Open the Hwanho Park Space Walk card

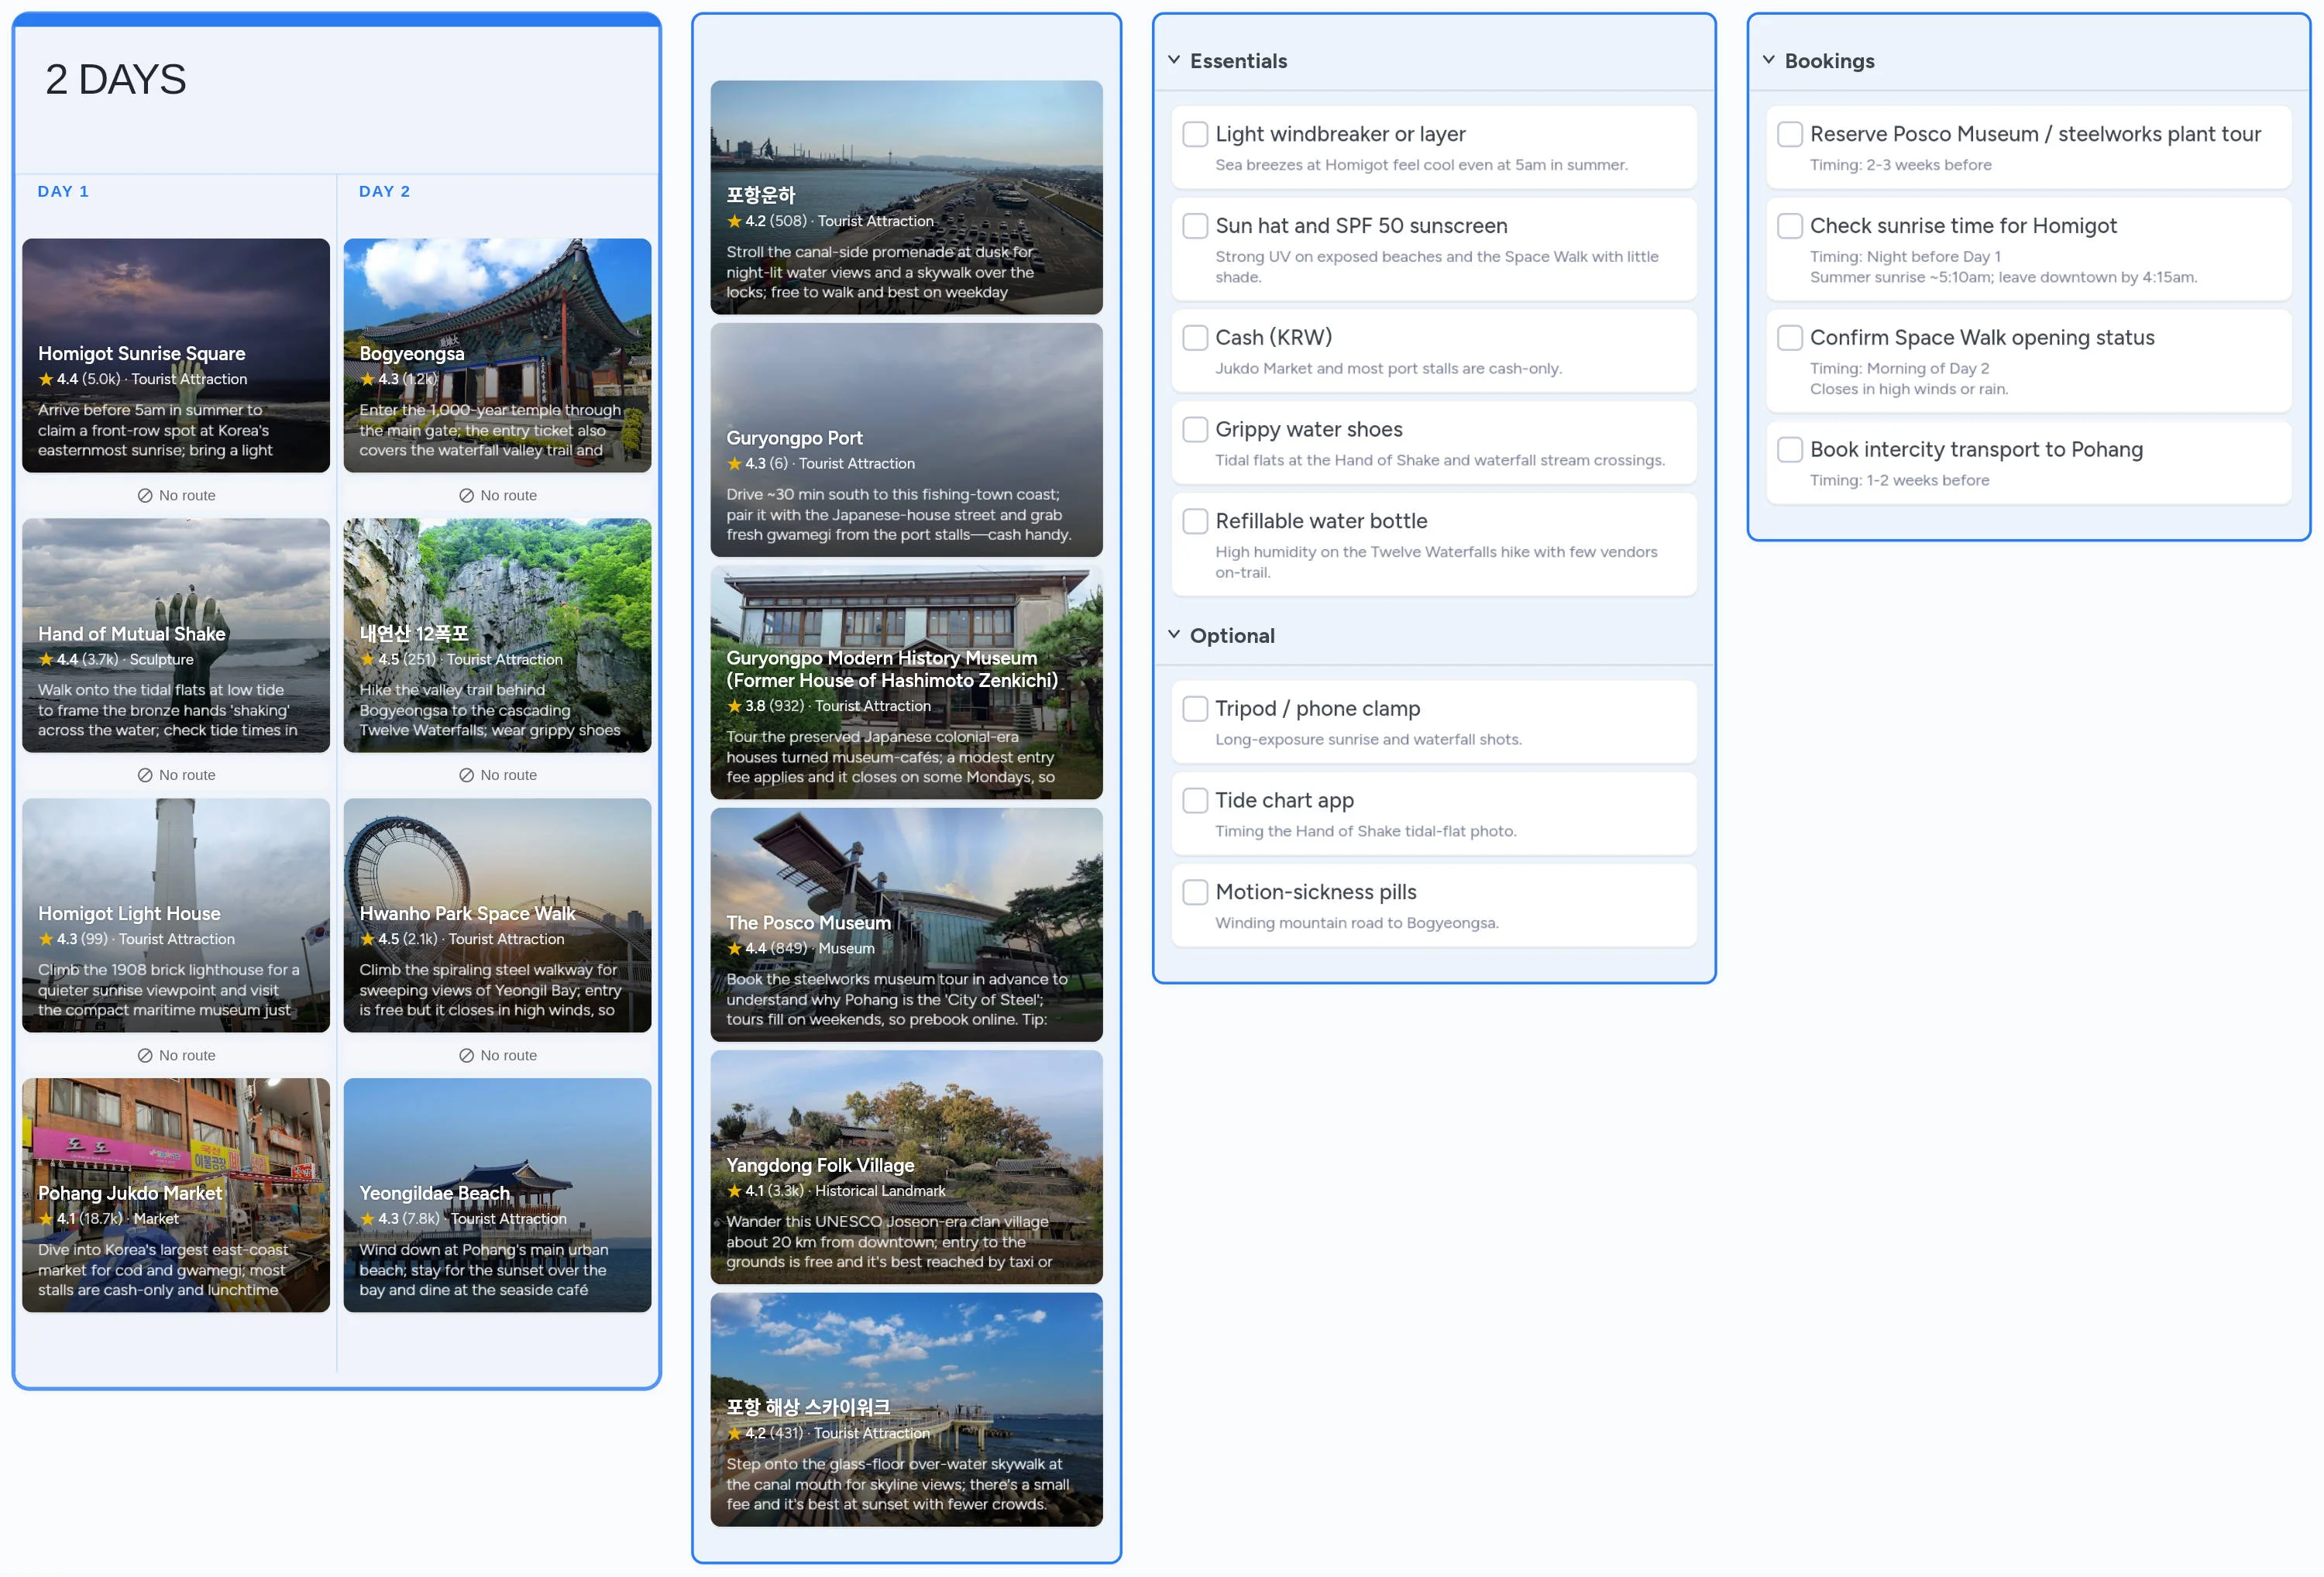(x=497, y=915)
